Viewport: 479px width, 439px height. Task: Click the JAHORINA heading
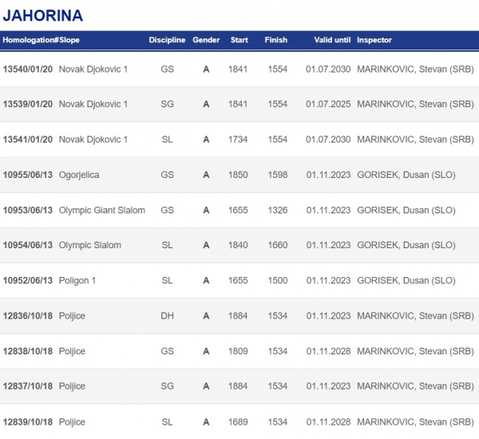click(x=43, y=16)
